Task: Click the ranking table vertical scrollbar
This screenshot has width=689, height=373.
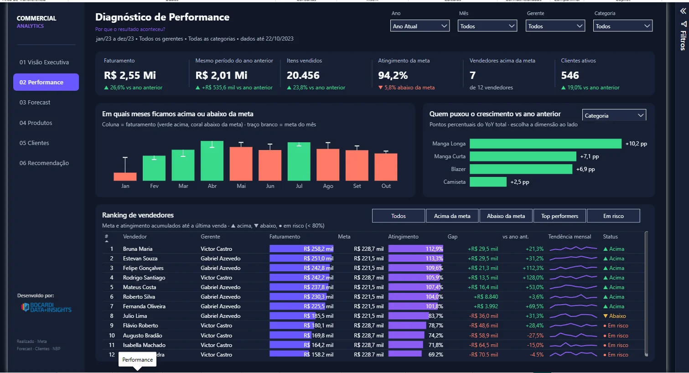Action: (646, 294)
